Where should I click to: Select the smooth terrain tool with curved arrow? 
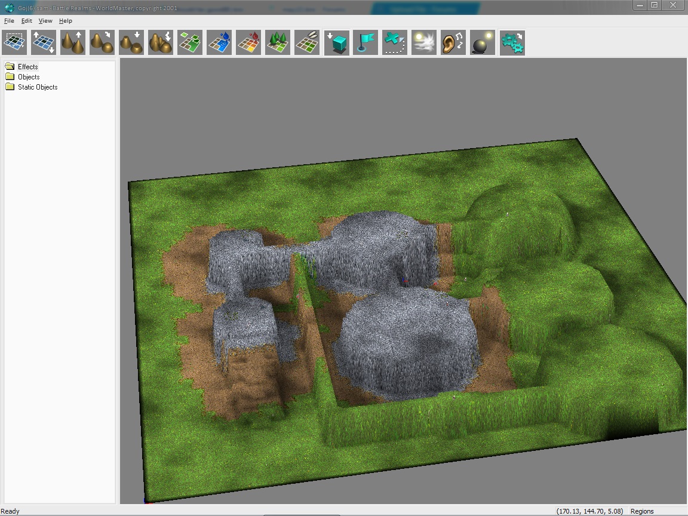[x=102, y=42]
